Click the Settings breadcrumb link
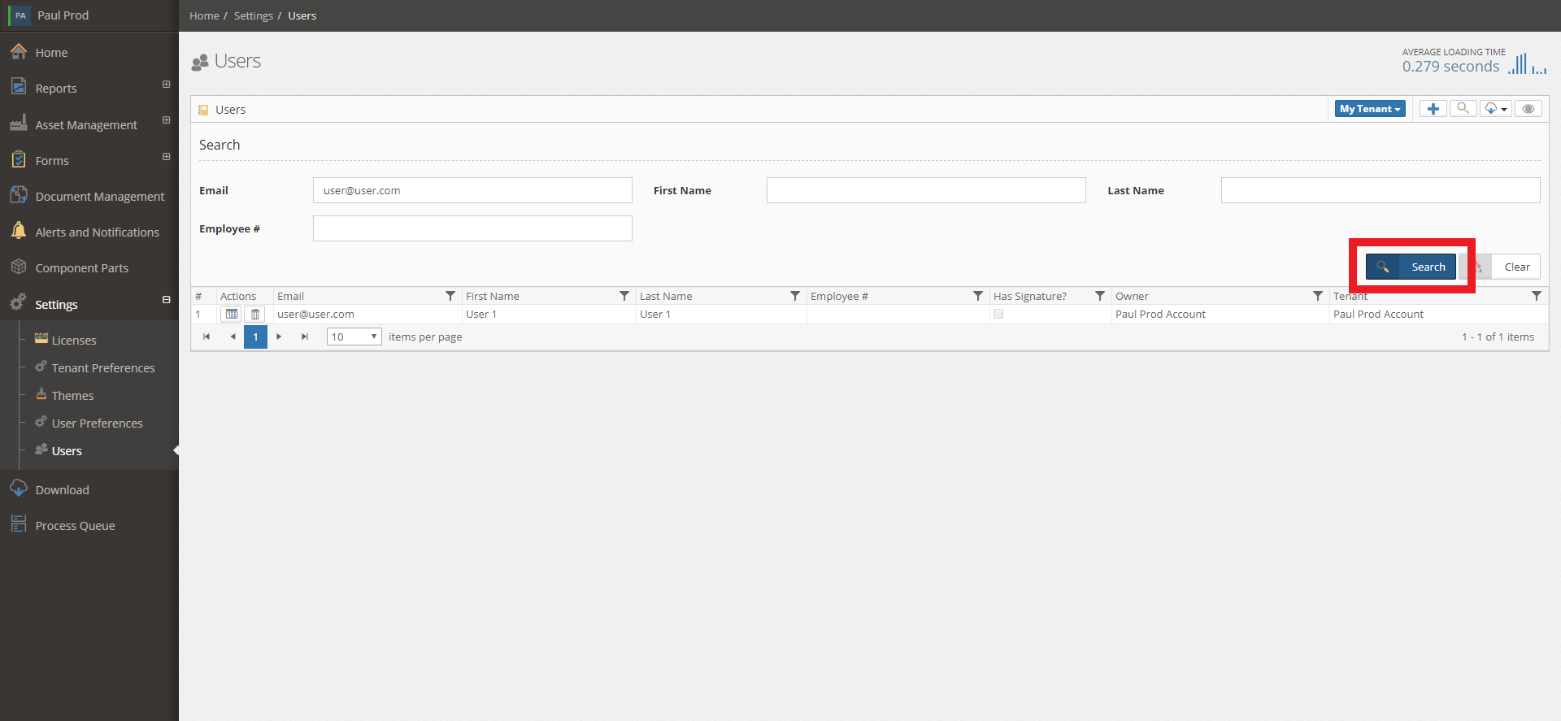Viewport: 1561px width, 721px height. coord(254,16)
